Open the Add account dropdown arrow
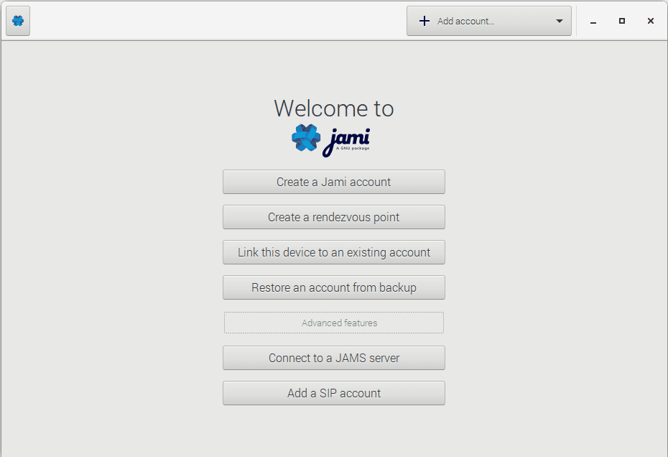The height and width of the screenshot is (457, 668). (x=560, y=21)
